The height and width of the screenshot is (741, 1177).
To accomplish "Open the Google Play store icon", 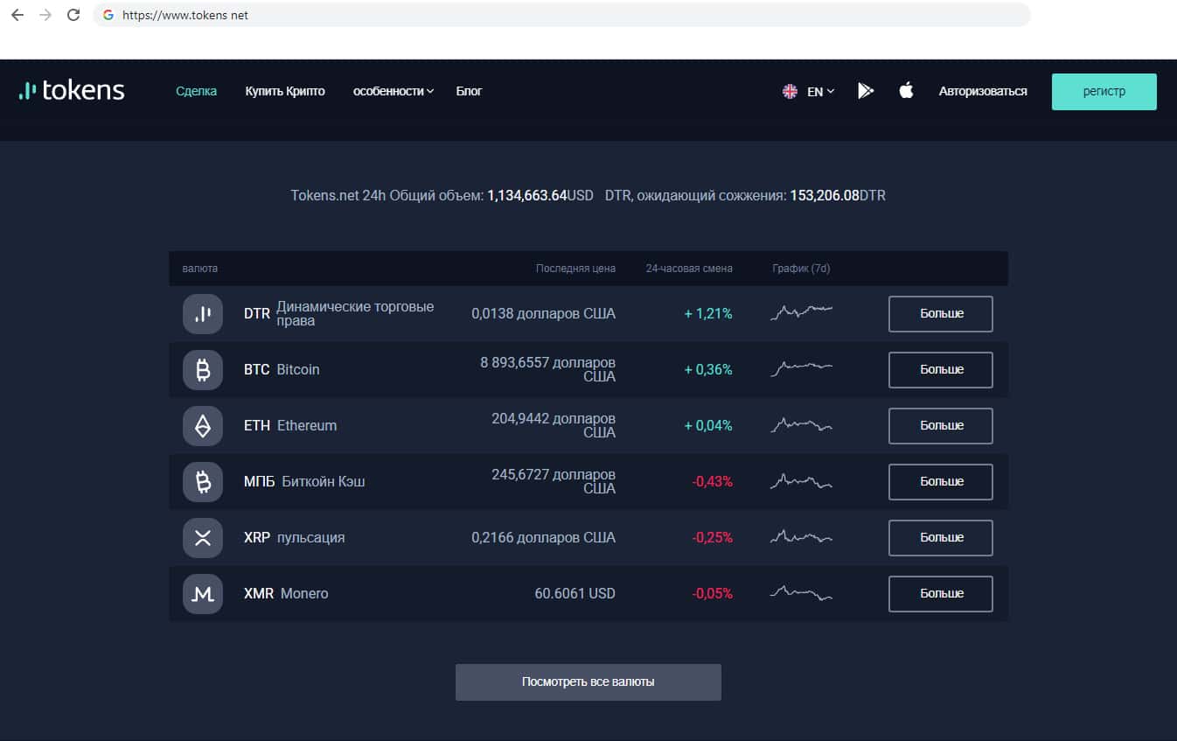I will pyautogui.click(x=866, y=91).
